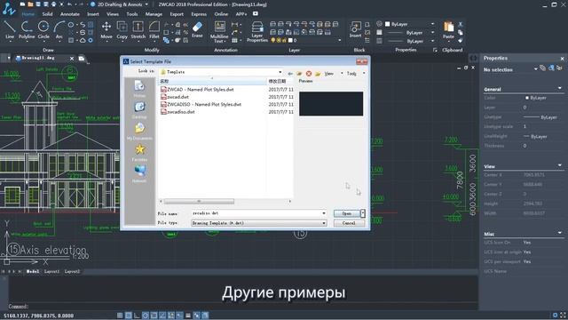Toggle grid display in status bar
Screen dimensions: 568x320
point(128,316)
